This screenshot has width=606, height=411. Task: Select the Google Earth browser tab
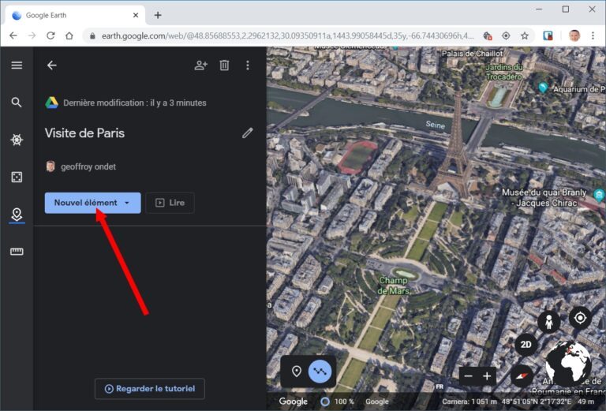click(76, 15)
